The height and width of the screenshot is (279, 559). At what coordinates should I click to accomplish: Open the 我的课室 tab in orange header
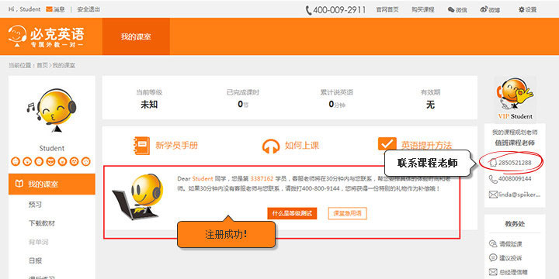coord(136,36)
